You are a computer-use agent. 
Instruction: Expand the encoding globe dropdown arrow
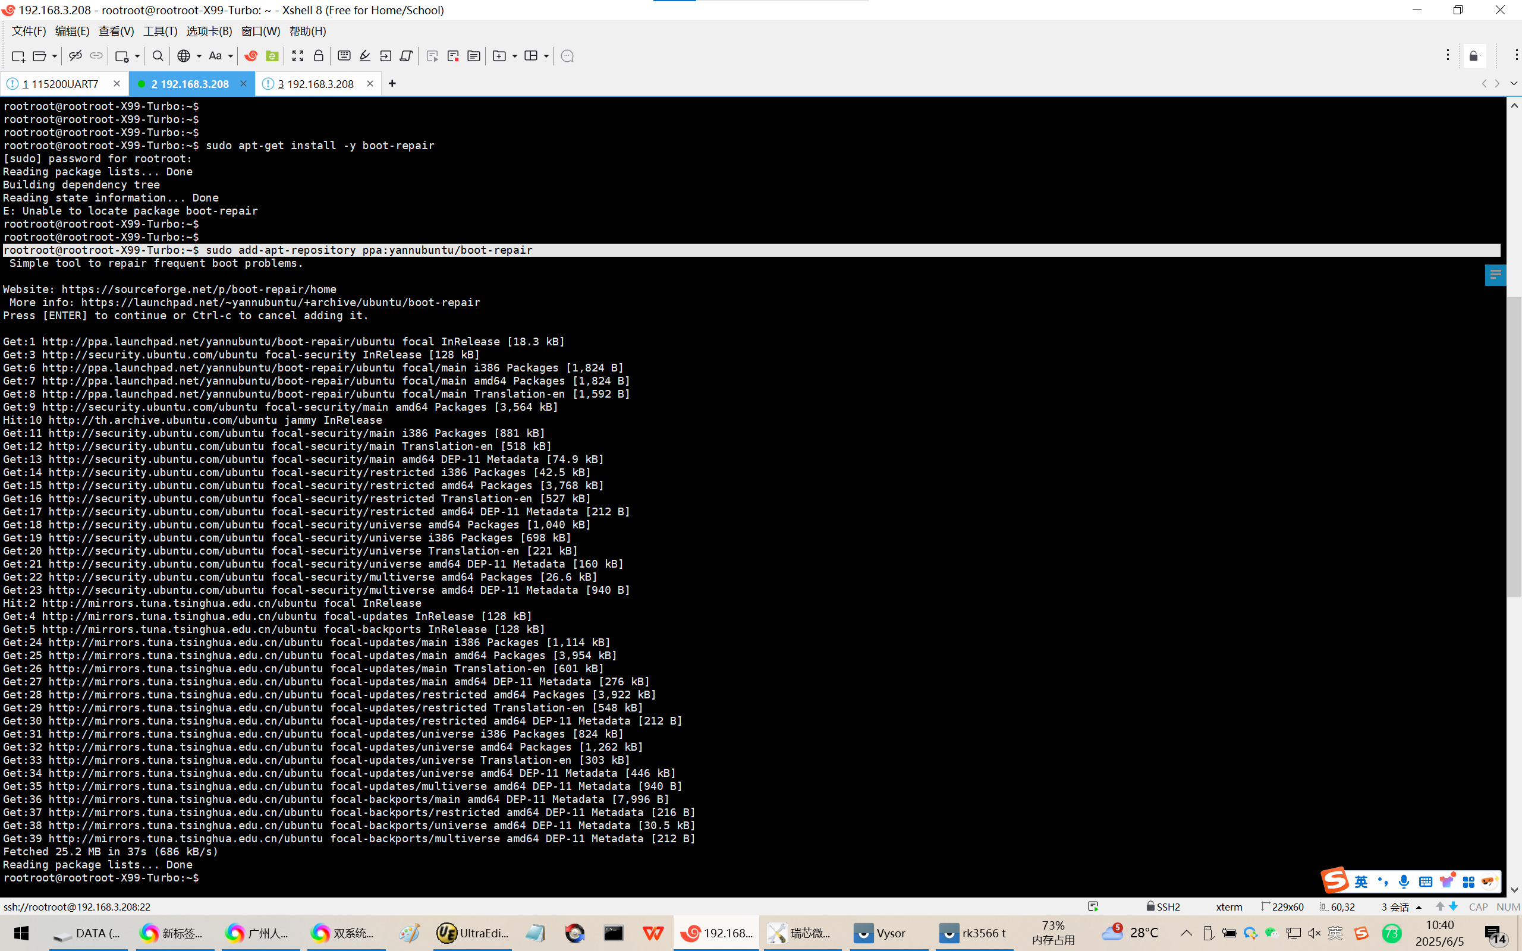point(199,56)
